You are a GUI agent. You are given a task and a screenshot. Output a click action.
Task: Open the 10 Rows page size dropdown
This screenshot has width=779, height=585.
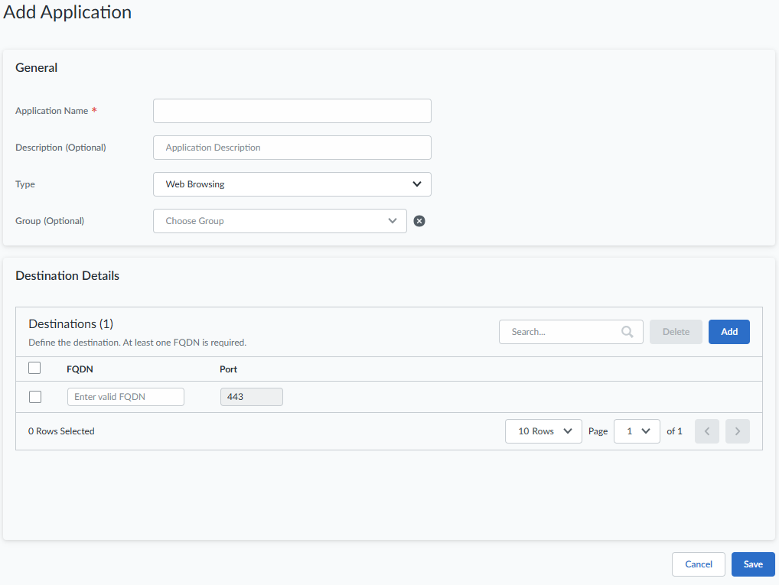point(543,431)
